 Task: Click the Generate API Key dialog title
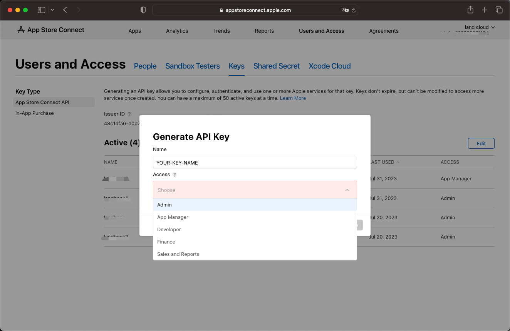coord(191,137)
